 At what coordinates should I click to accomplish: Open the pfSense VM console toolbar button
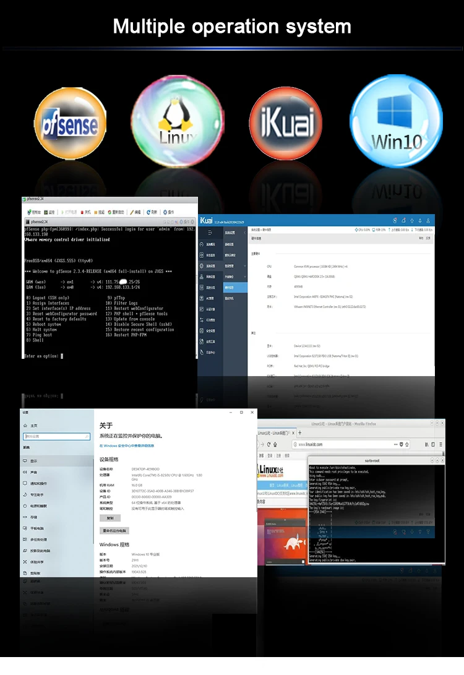click(x=33, y=212)
